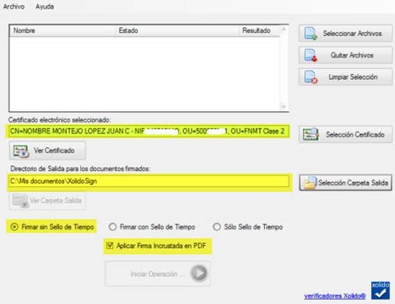The height and width of the screenshot is (304, 395).
Task: Open the Ayuda menu
Action: point(45,6)
